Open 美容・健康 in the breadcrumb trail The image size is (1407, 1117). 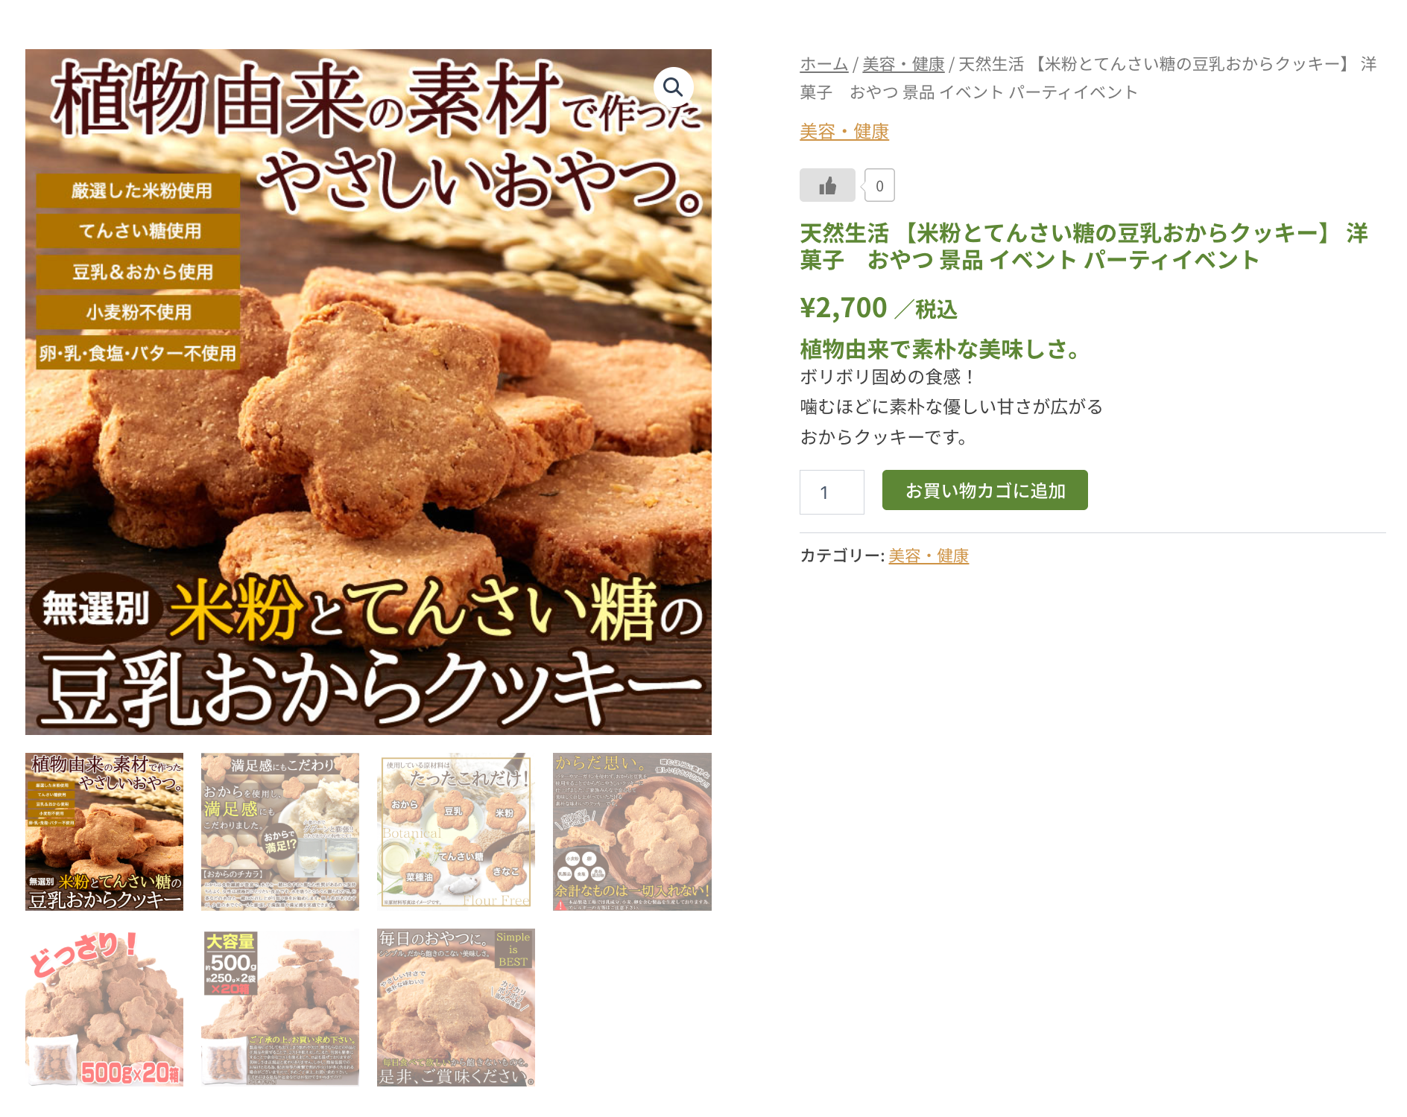(x=903, y=65)
